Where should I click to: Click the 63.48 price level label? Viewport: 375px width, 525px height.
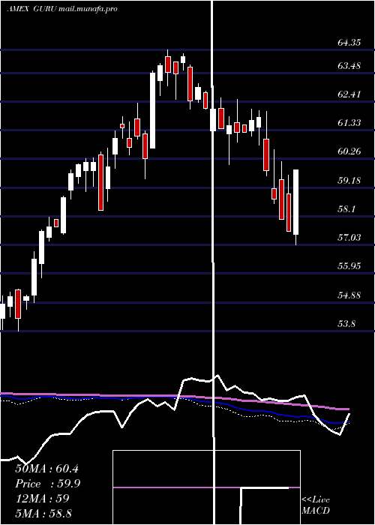[x=349, y=66]
